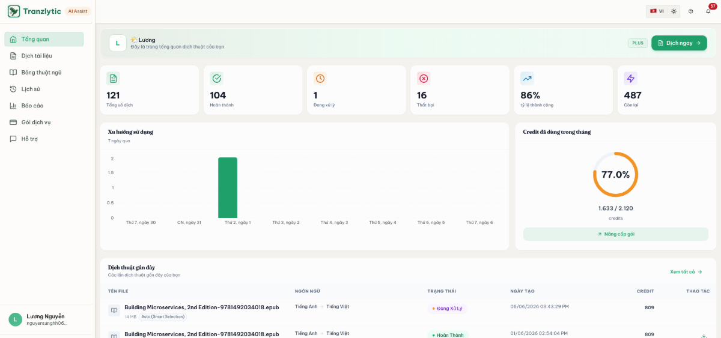Screen dimensions: 721x338
Task: Click the Gói dịch vụ card icon
Action: click(13, 122)
